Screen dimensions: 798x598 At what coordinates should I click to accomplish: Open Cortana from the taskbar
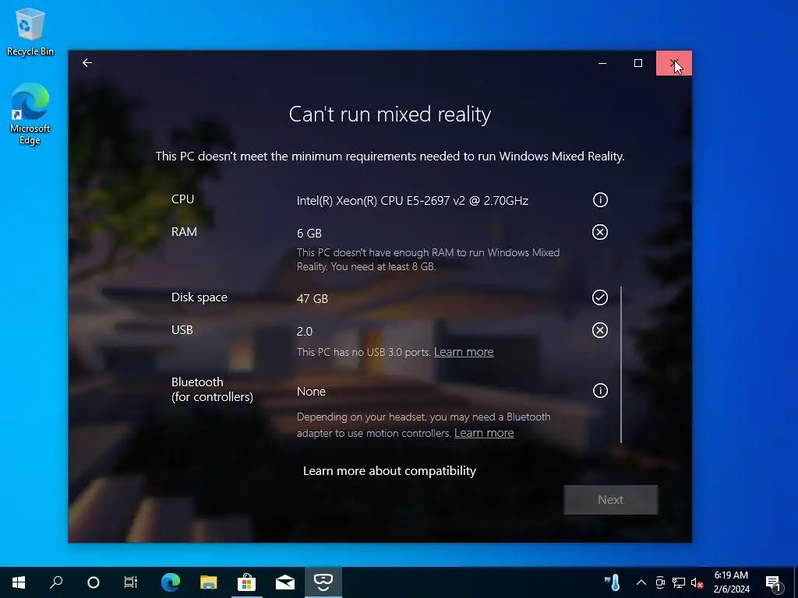click(x=94, y=582)
